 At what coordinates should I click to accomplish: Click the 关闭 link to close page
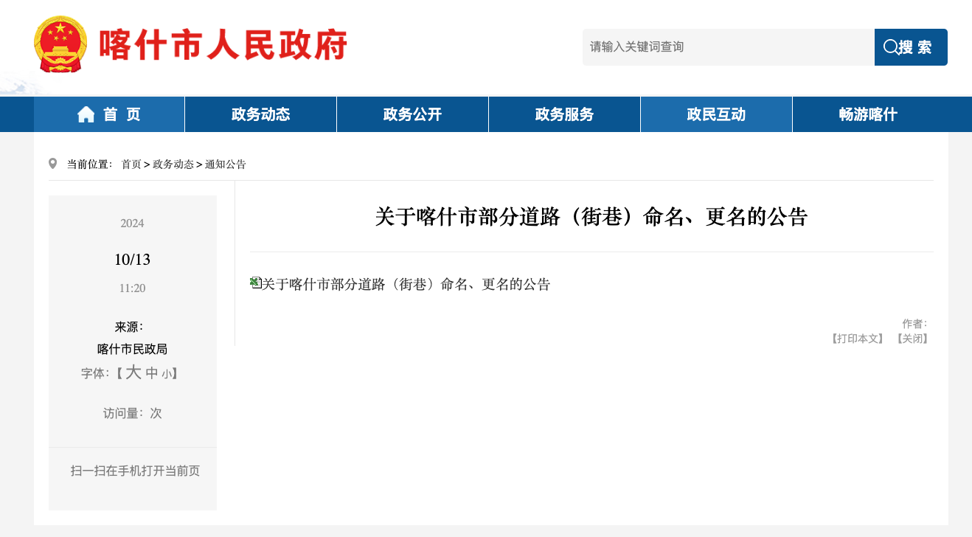(913, 339)
